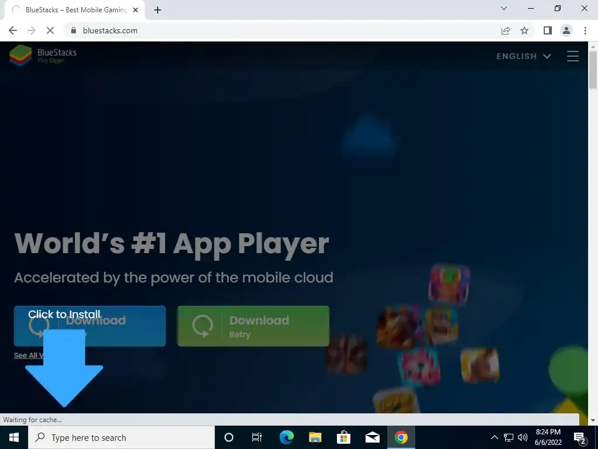
Task: Open the Chrome three-dot menu
Action: [x=585, y=30]
